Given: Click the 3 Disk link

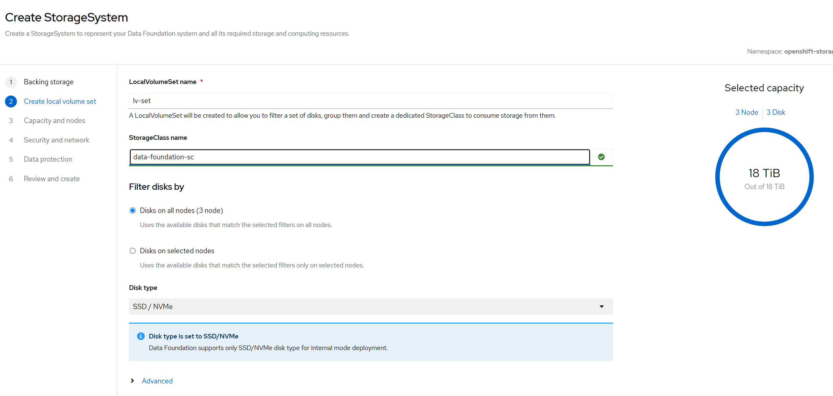Looking at the screenshot, I should click(775, 112).
